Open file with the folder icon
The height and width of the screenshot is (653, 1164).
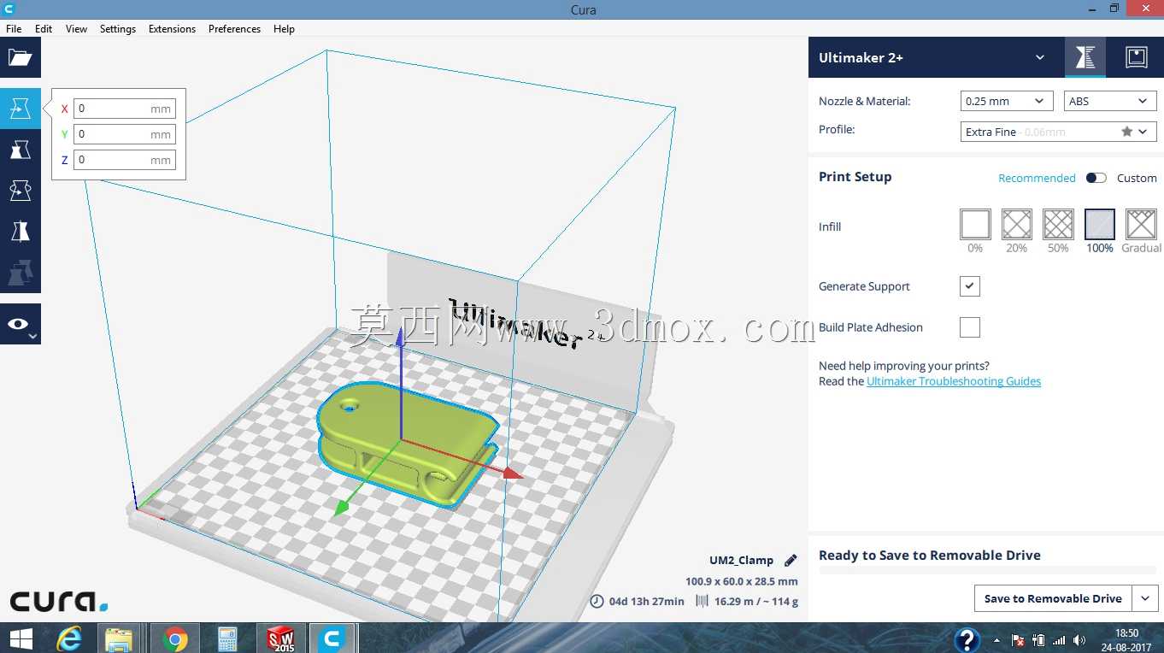pos(21,57)
